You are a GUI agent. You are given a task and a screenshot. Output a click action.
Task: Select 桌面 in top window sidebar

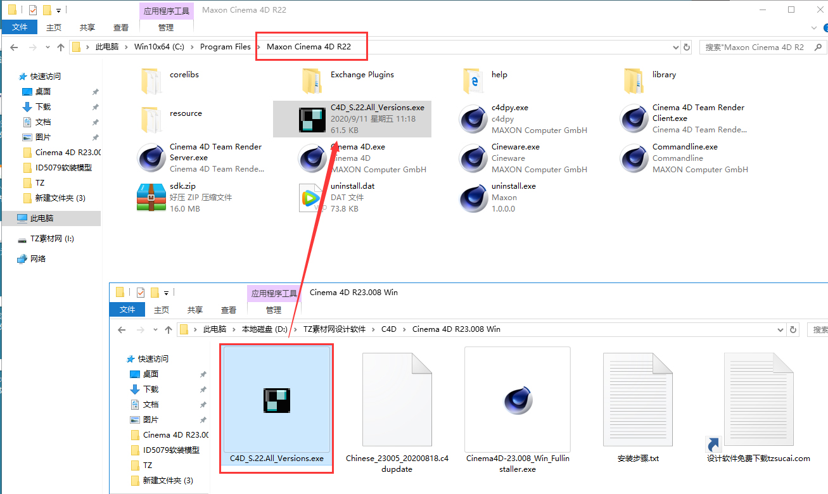point(43,91)
